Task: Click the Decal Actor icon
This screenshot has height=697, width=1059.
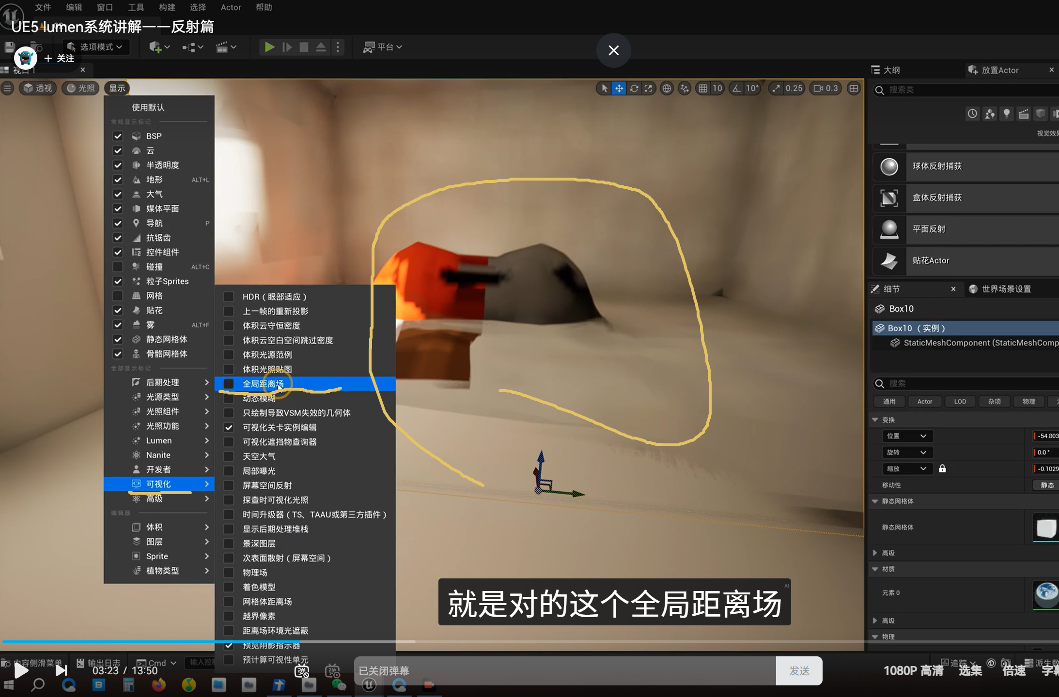Action: [x=889, y=261]
